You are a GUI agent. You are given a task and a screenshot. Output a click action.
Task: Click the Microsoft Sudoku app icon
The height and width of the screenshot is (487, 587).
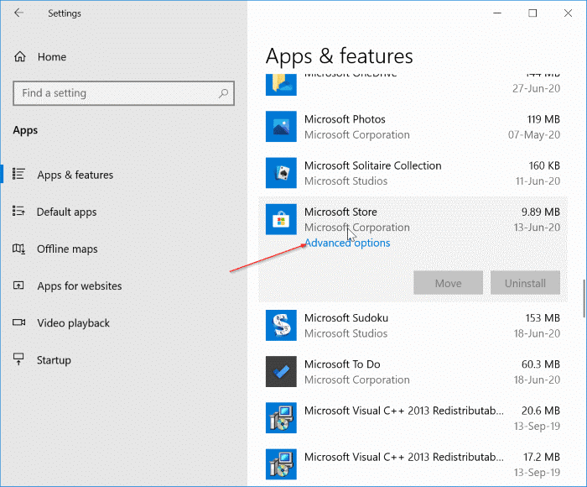pos(281,326)
